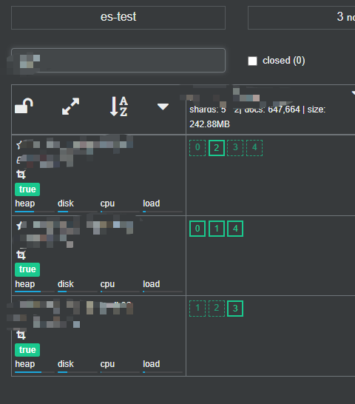The height and width of the screenshot is (404, 355).
Task: Click the 3 nodes summary box
Action: pos(302,18)
